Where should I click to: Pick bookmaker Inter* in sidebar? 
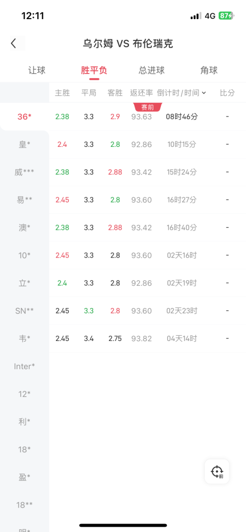(x=24, y=367)
